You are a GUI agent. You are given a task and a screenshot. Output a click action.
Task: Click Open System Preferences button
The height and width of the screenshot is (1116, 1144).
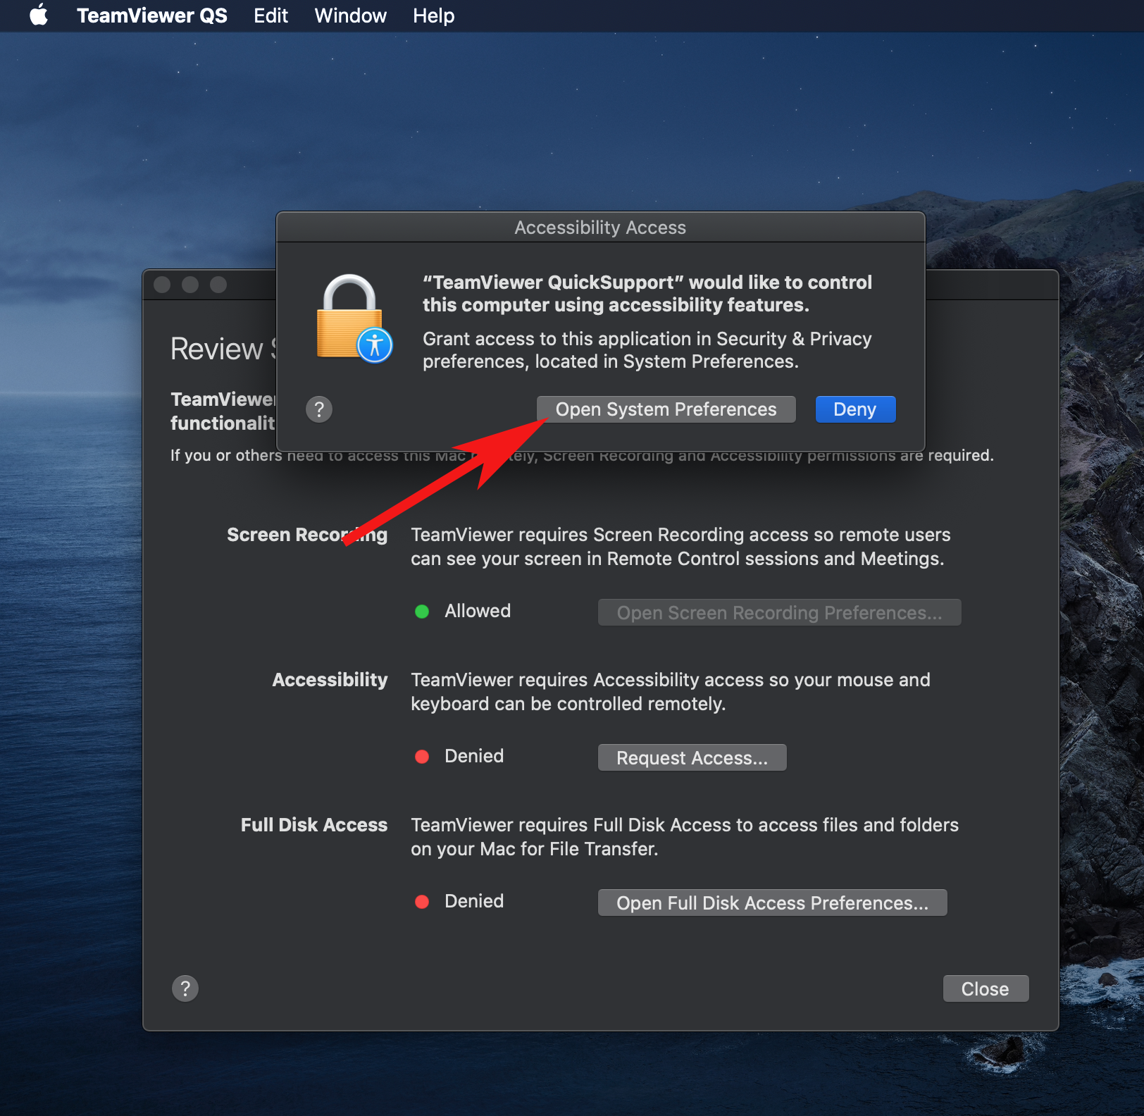[666, 409]
